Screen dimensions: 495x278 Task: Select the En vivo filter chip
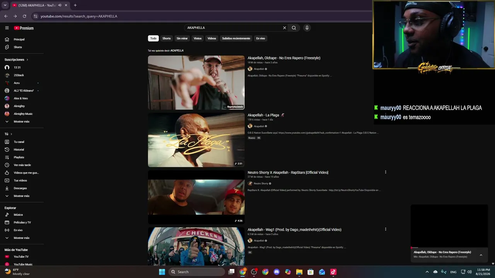point(261,38)
